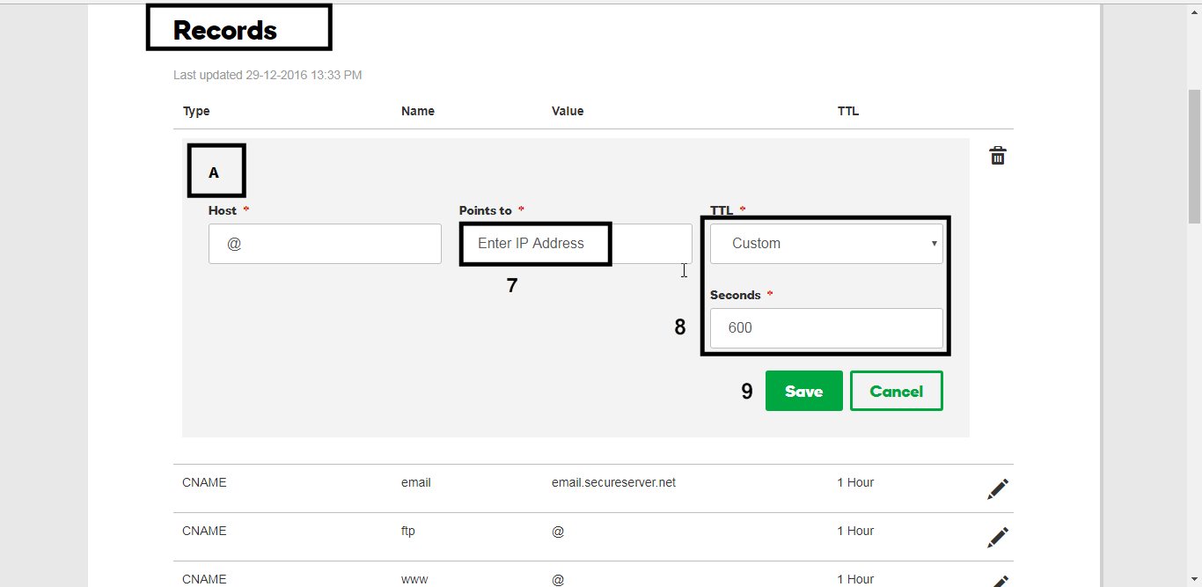Click the @ value in ftp row
Screen dimensions: 1202x587
(558, 531)
